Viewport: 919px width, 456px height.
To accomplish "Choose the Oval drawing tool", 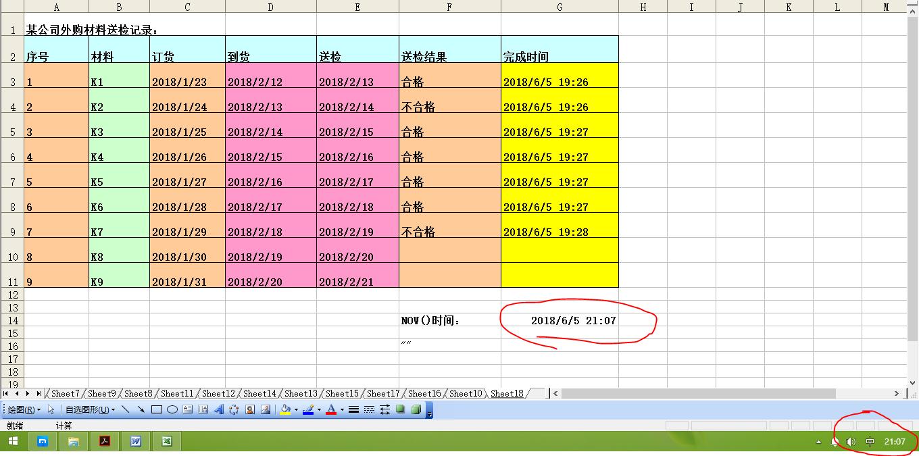I will click(x=171, y=409).
